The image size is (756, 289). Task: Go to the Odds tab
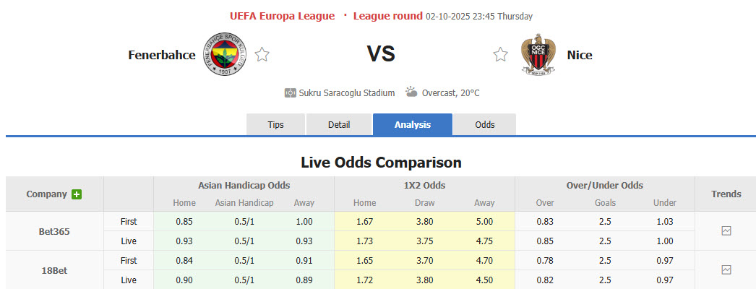tap(485, 124)
